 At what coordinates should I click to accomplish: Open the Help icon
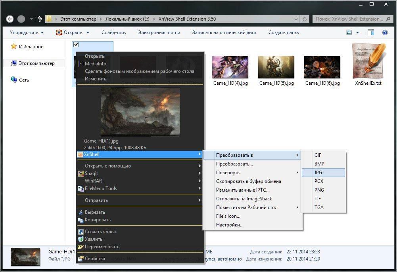[385, 32]
